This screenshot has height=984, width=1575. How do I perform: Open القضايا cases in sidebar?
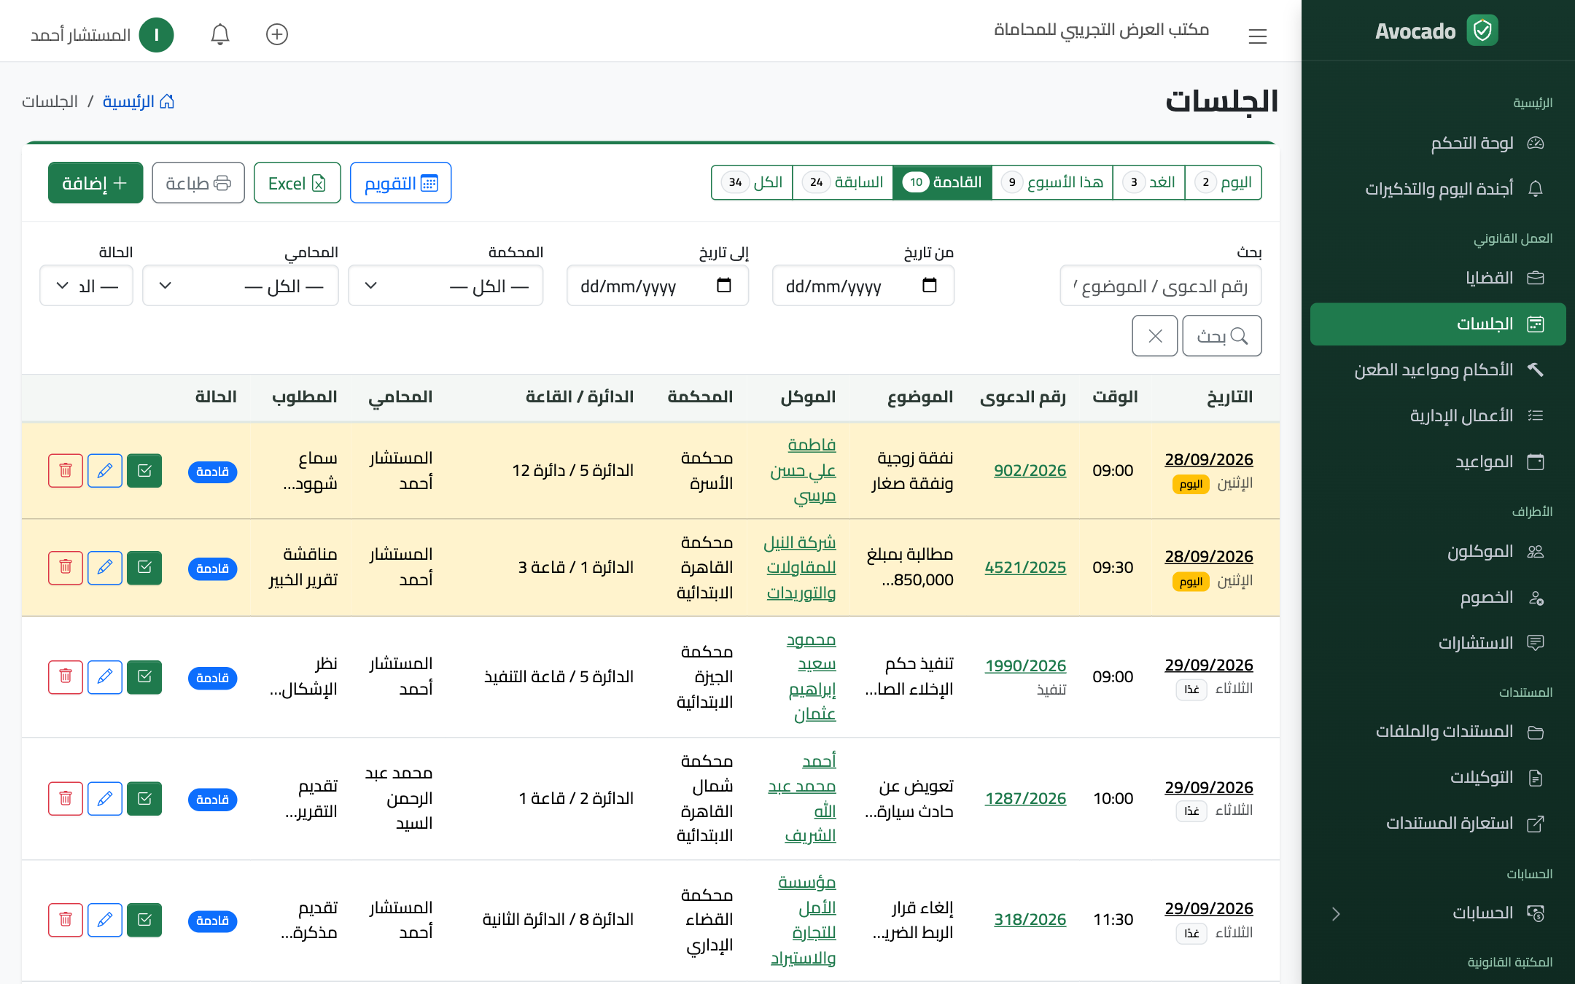tap(1438, 278)
